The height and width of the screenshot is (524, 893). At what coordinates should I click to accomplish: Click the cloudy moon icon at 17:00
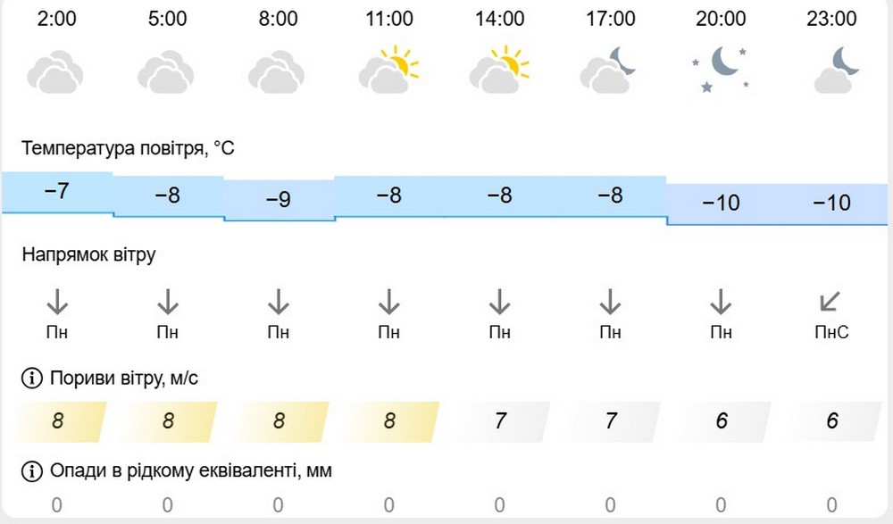(x=609, y=70)
